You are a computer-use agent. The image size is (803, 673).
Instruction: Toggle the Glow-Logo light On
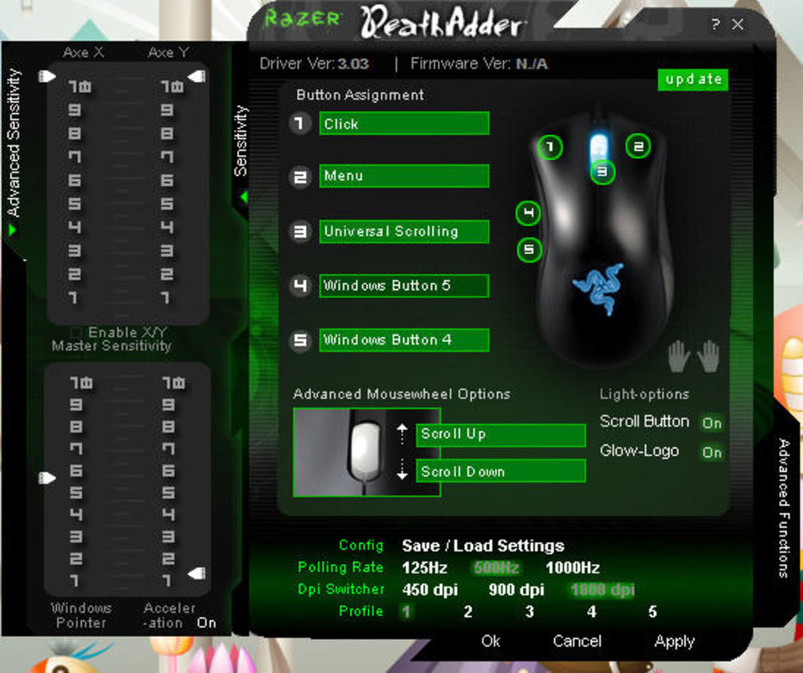(711, 452)
